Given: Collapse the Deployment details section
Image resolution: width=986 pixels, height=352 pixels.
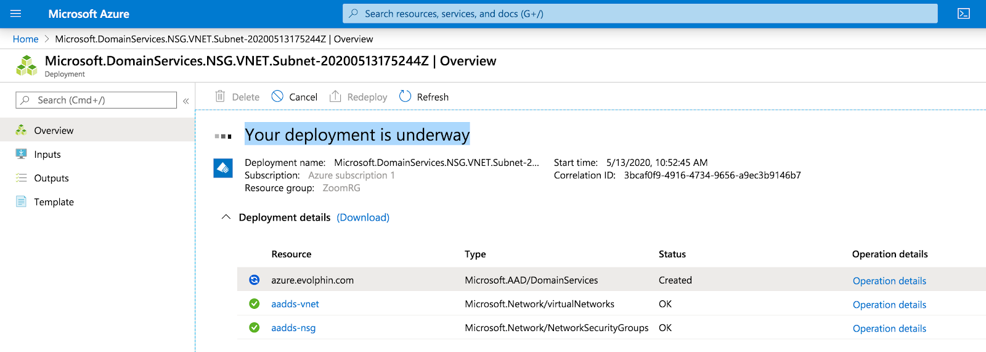Looking at the screenshot, I should [226, 217].
